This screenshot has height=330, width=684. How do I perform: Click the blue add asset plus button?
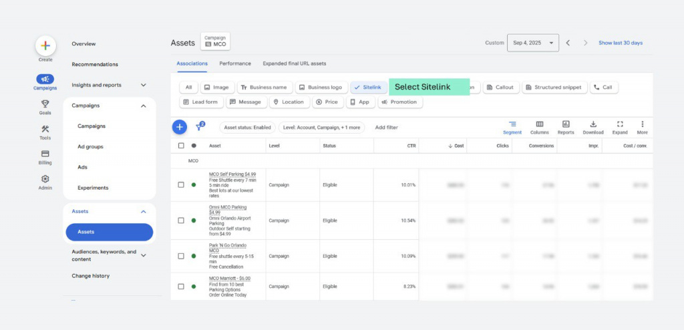pyautogui.click(x=180, y=127)
